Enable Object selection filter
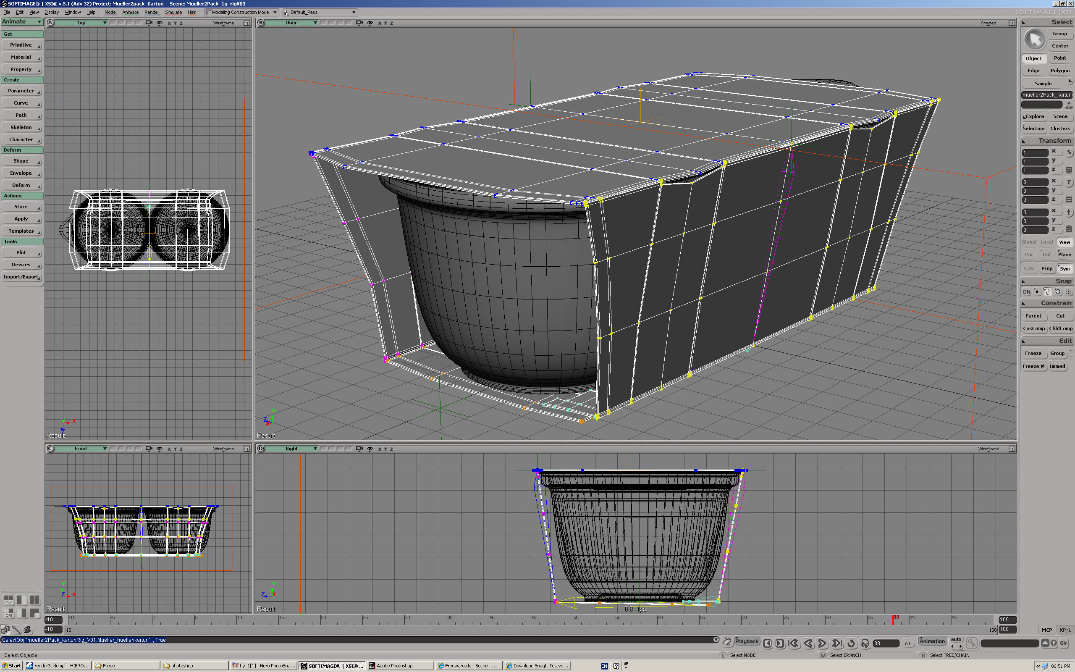 pos(1033,58)
